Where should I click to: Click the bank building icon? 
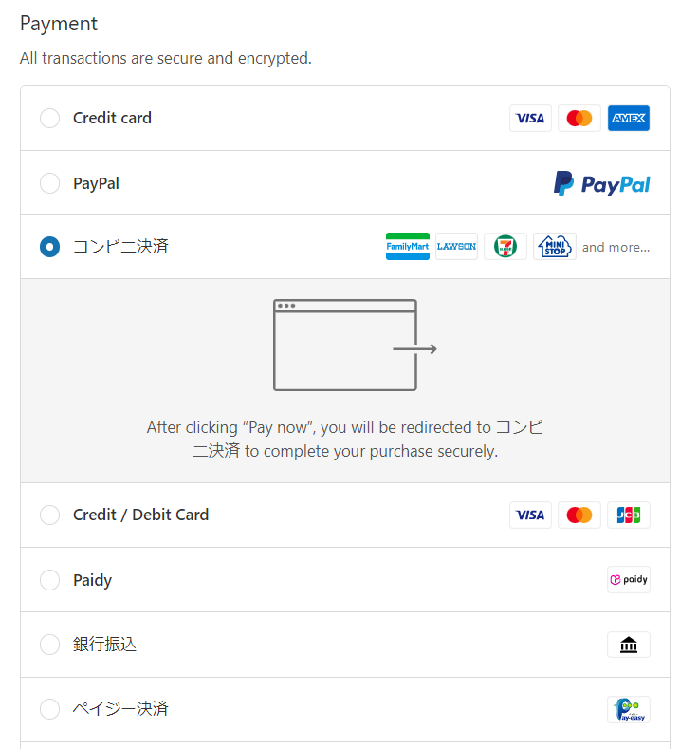coord(628,646)
